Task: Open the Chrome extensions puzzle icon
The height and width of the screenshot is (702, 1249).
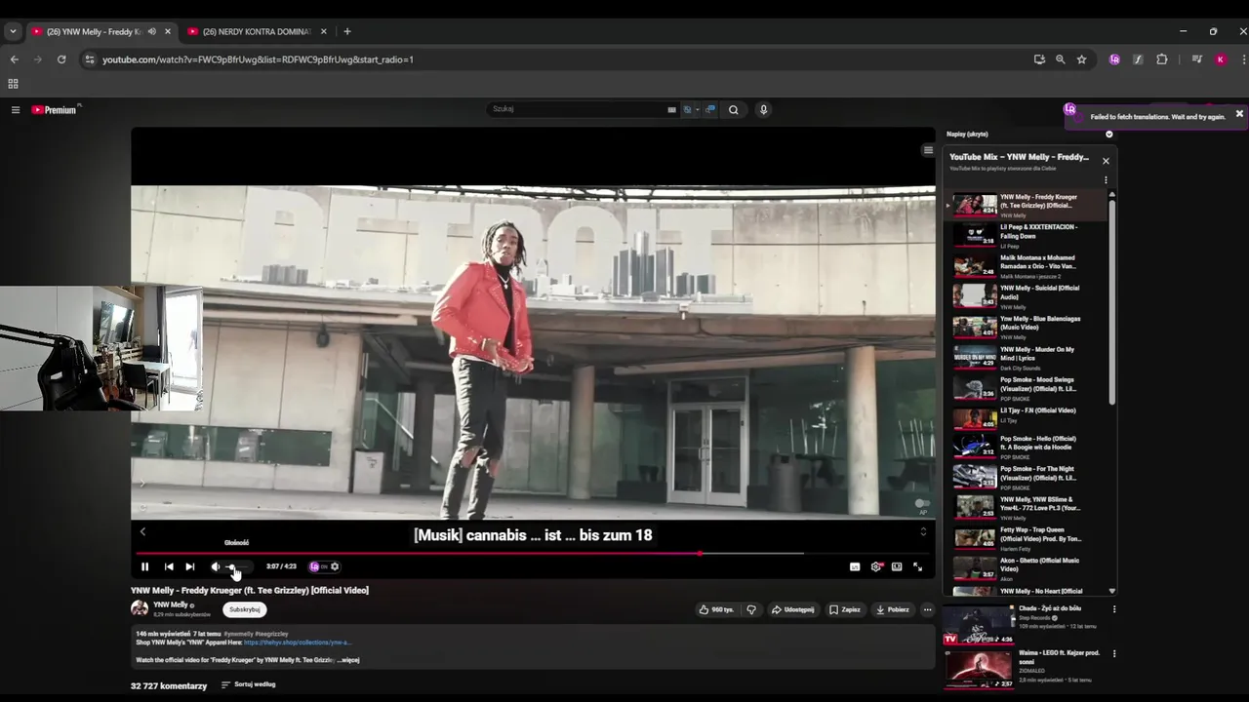Action: pyautogui.click(x=1161, y=59)
